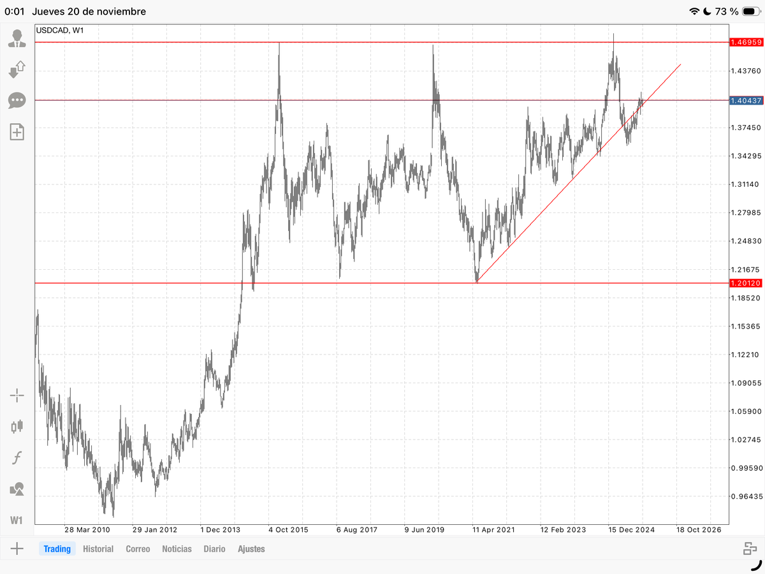Open Ajustes from the bottom bar
This screenshot has height=574, width=765.
[251, 548]
